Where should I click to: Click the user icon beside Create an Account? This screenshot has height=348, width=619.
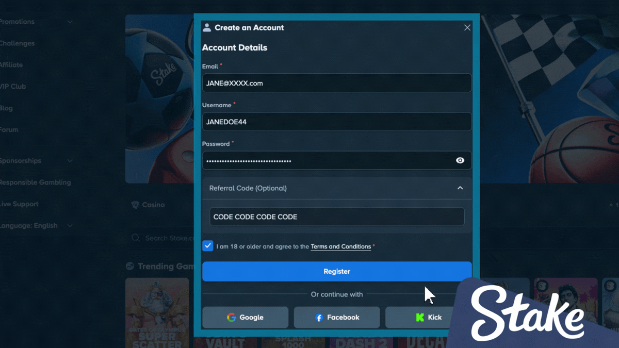(207, 27)
